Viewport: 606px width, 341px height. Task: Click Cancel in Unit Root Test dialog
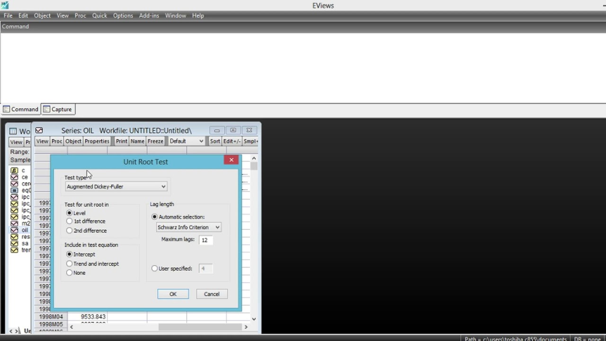[212, 294]
